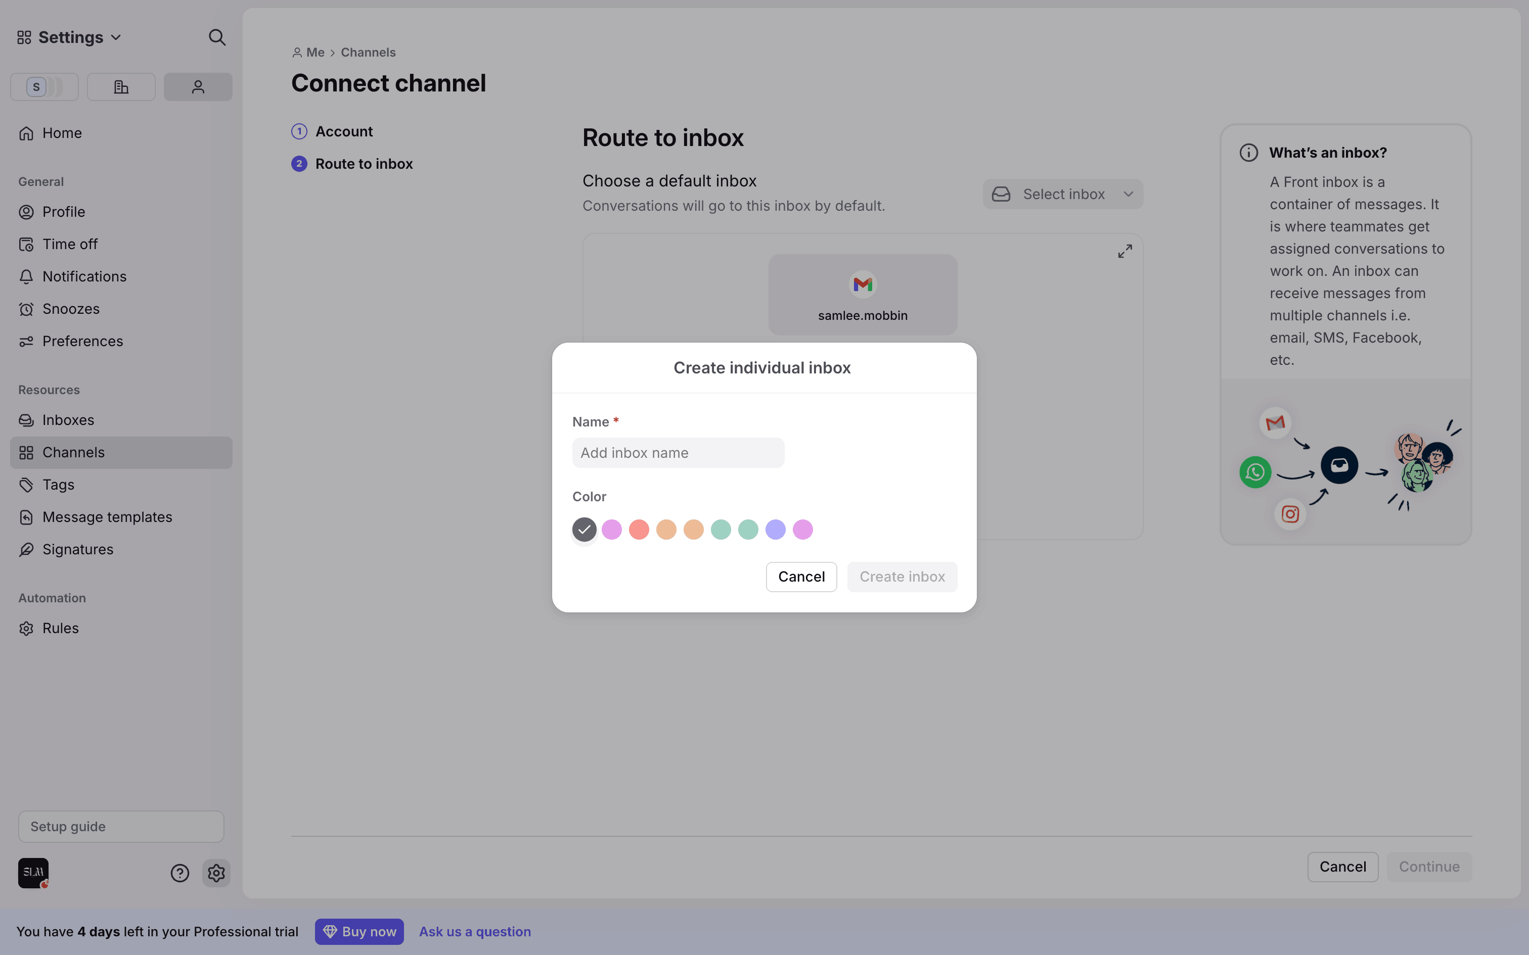Click the What's an inbox info icon
1529x955 pixels.
click(1248, 153)
